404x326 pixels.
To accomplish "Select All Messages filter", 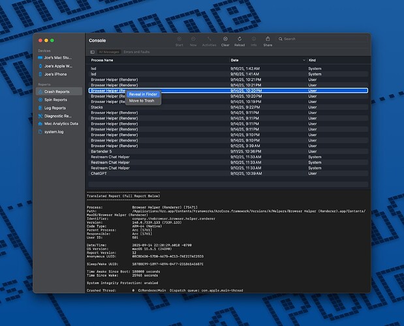I will point(108,52).
